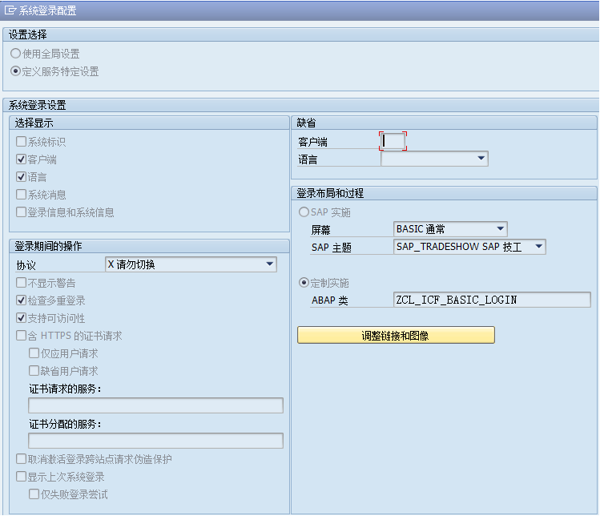The image size is (600, 516).
Task: Click the ABAP 类 field label
Action: click(330, 300)
